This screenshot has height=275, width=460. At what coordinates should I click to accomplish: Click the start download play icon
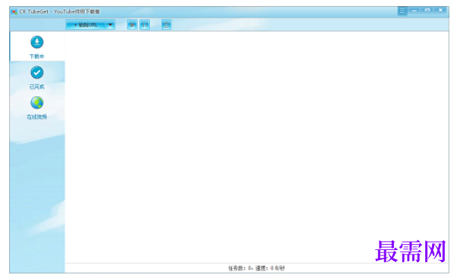(x=133, y=25)
